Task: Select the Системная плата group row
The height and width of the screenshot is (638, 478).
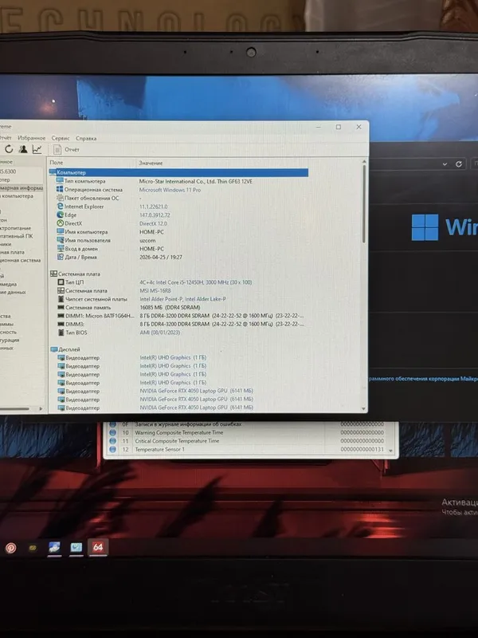Action: point(75,274)
